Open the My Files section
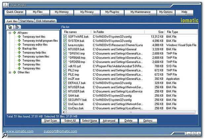205x140 pixels. point(38,12)
